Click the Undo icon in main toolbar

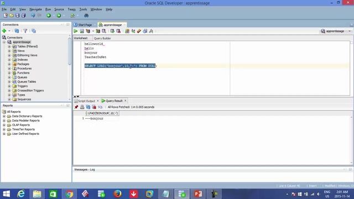(33, 15)
